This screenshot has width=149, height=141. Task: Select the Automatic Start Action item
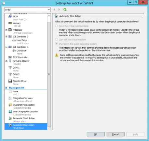tap(24, 118)
